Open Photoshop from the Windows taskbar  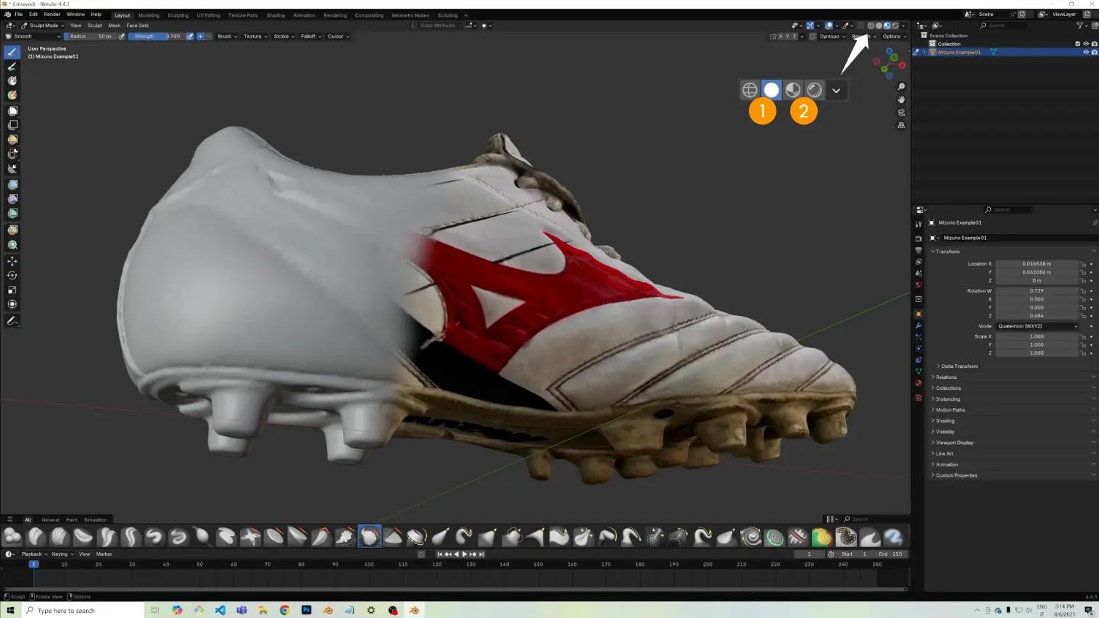(x=307, y=610)
